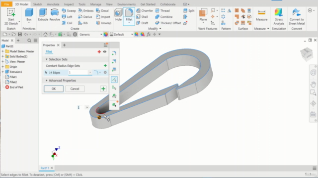Pick the Derive tool

(85, 17)
